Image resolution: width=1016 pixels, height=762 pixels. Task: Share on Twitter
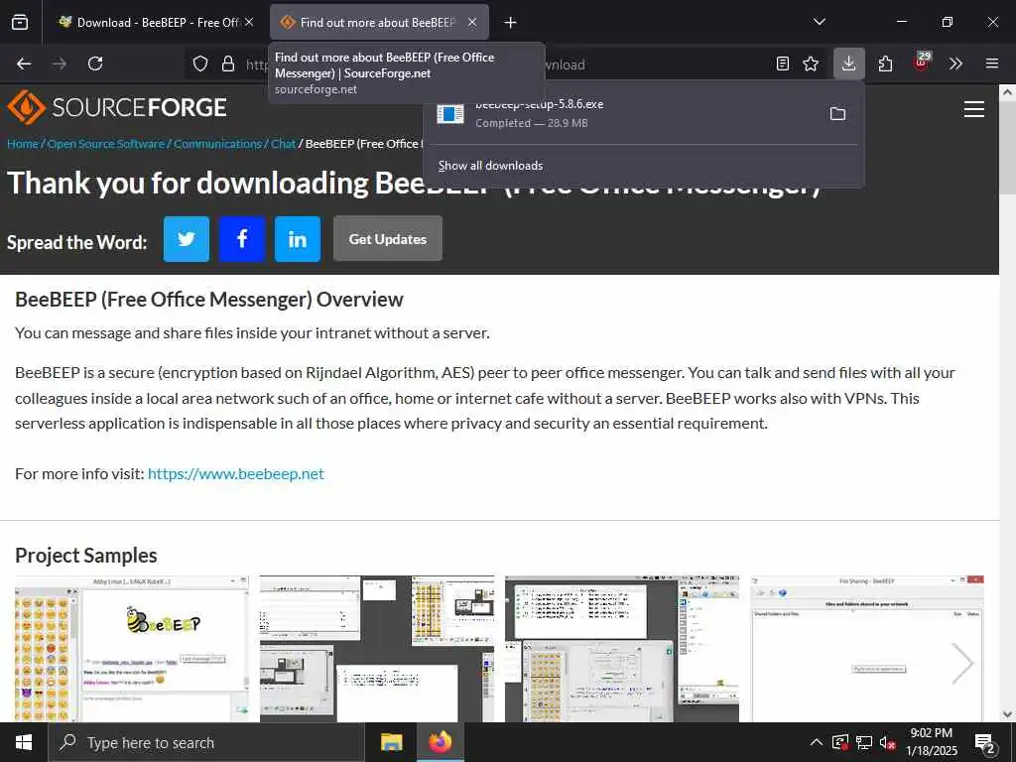[187, 239]
